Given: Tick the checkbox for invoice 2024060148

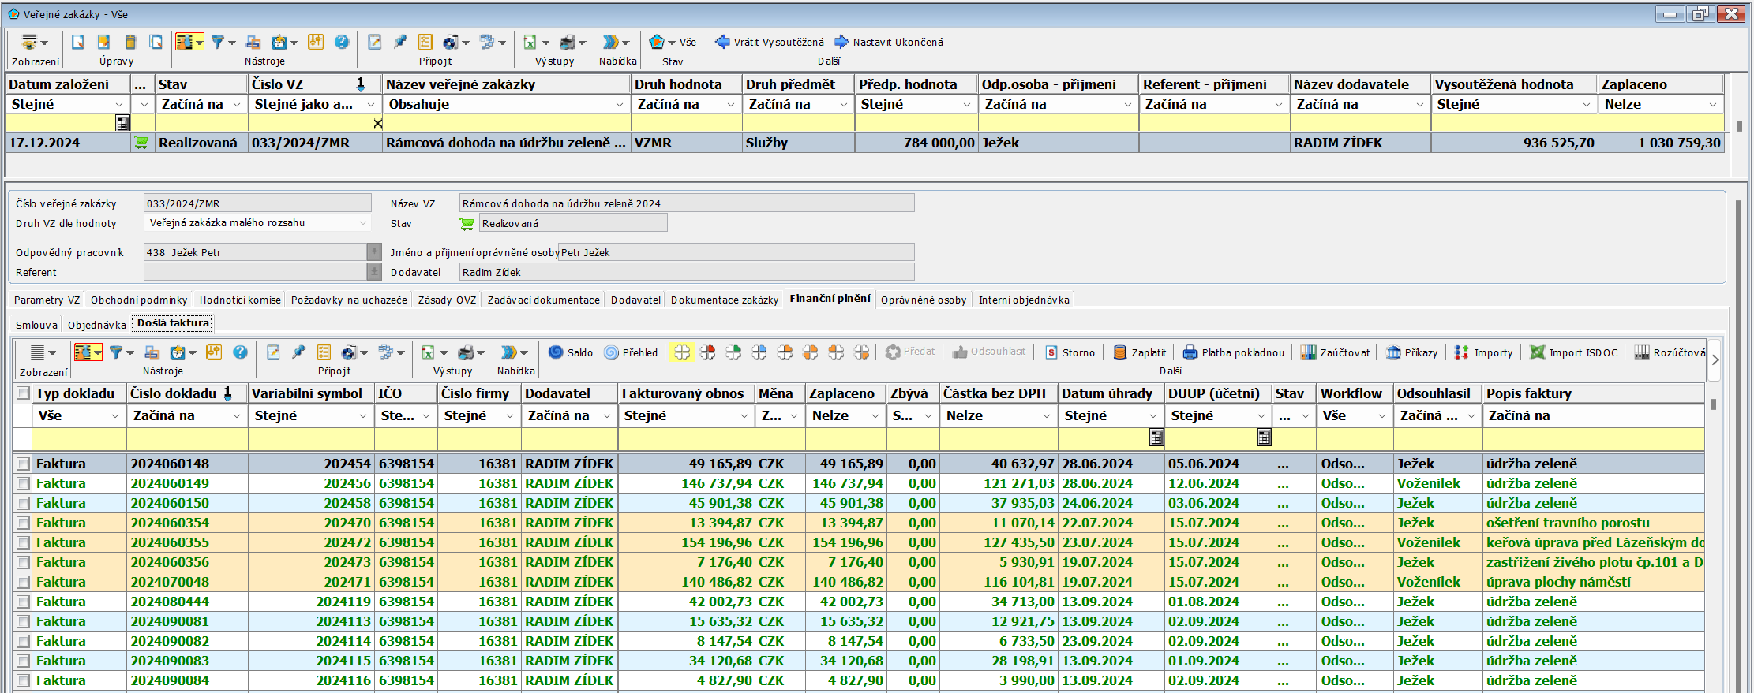Looking at the screenshot, I should [x=23, y=464].
